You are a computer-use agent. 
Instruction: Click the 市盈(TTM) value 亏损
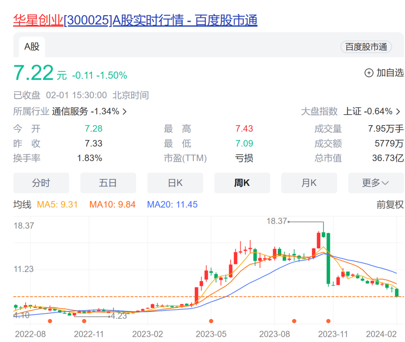tap(244, 158)
